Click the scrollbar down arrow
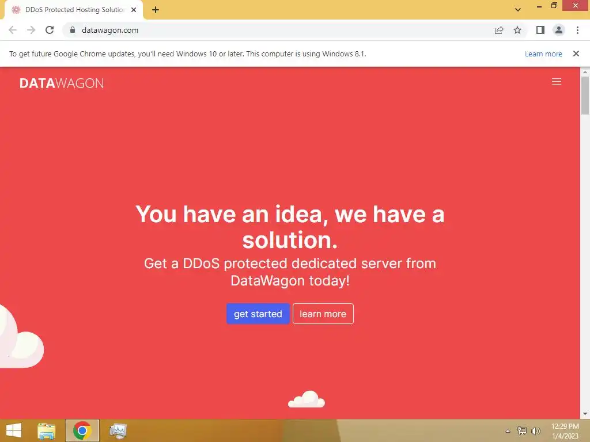The height and width of the screenshot is (442, 590). [585, 414]
